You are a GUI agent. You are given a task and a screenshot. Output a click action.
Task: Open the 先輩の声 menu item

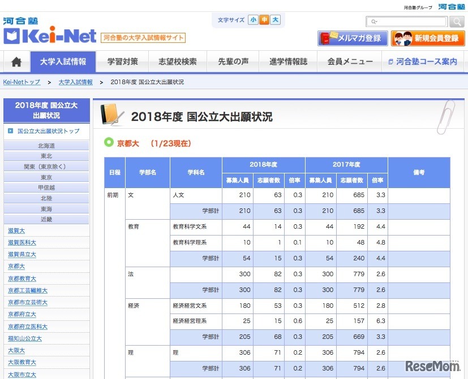(234, 62)
